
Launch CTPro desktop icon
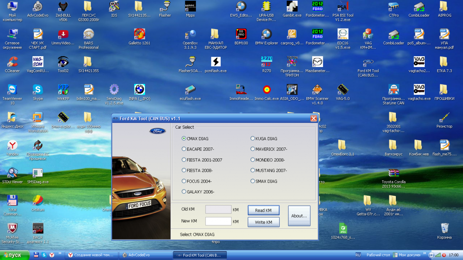(x=394, y=9)
